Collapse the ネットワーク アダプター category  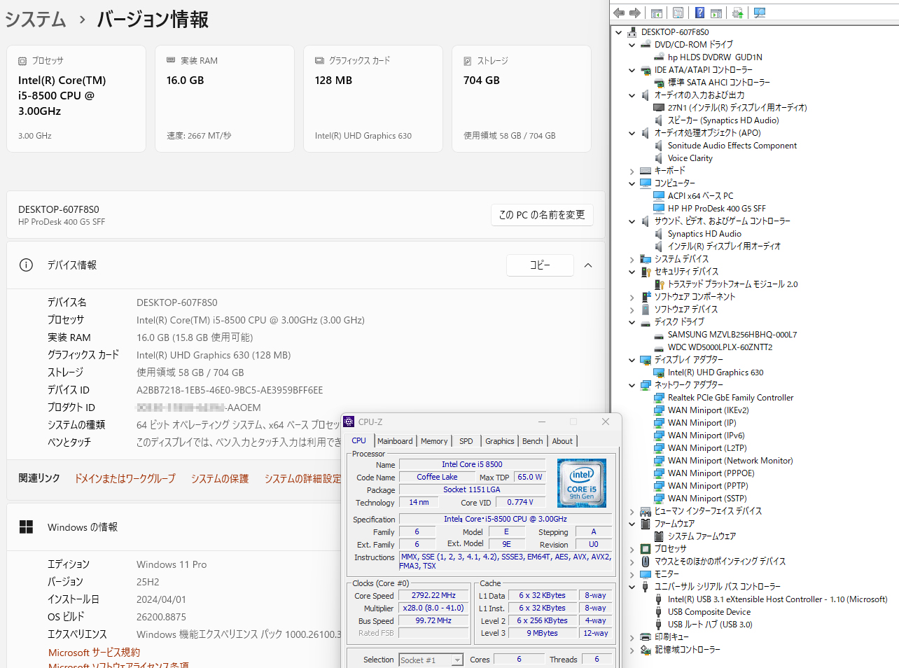click(x=632, y=385)
